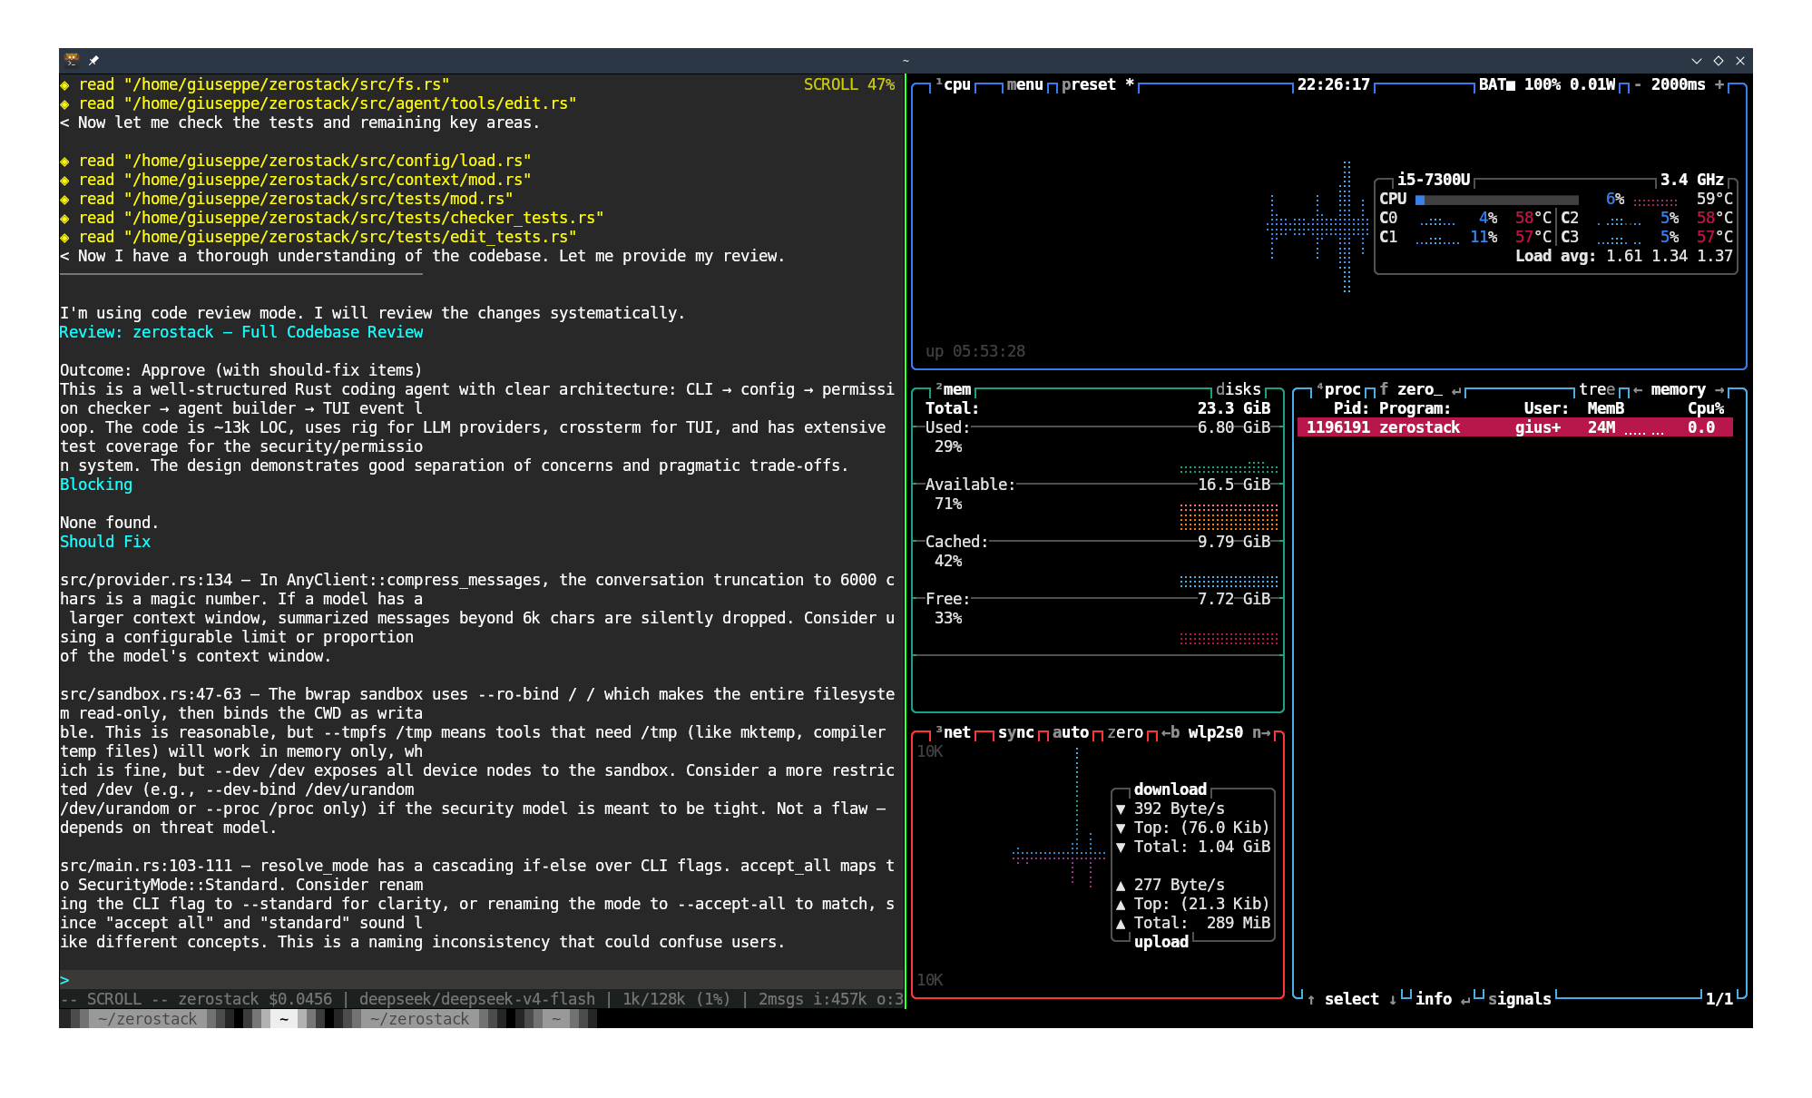
Task: Click the 2000ms update interval value
Action: (x=1678, y=84)
